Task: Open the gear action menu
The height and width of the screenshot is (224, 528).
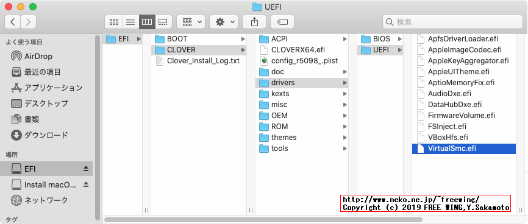Action: click(x=224, y=22)
